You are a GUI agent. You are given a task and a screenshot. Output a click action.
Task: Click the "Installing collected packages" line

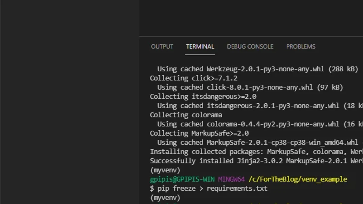tap(257, 152)
